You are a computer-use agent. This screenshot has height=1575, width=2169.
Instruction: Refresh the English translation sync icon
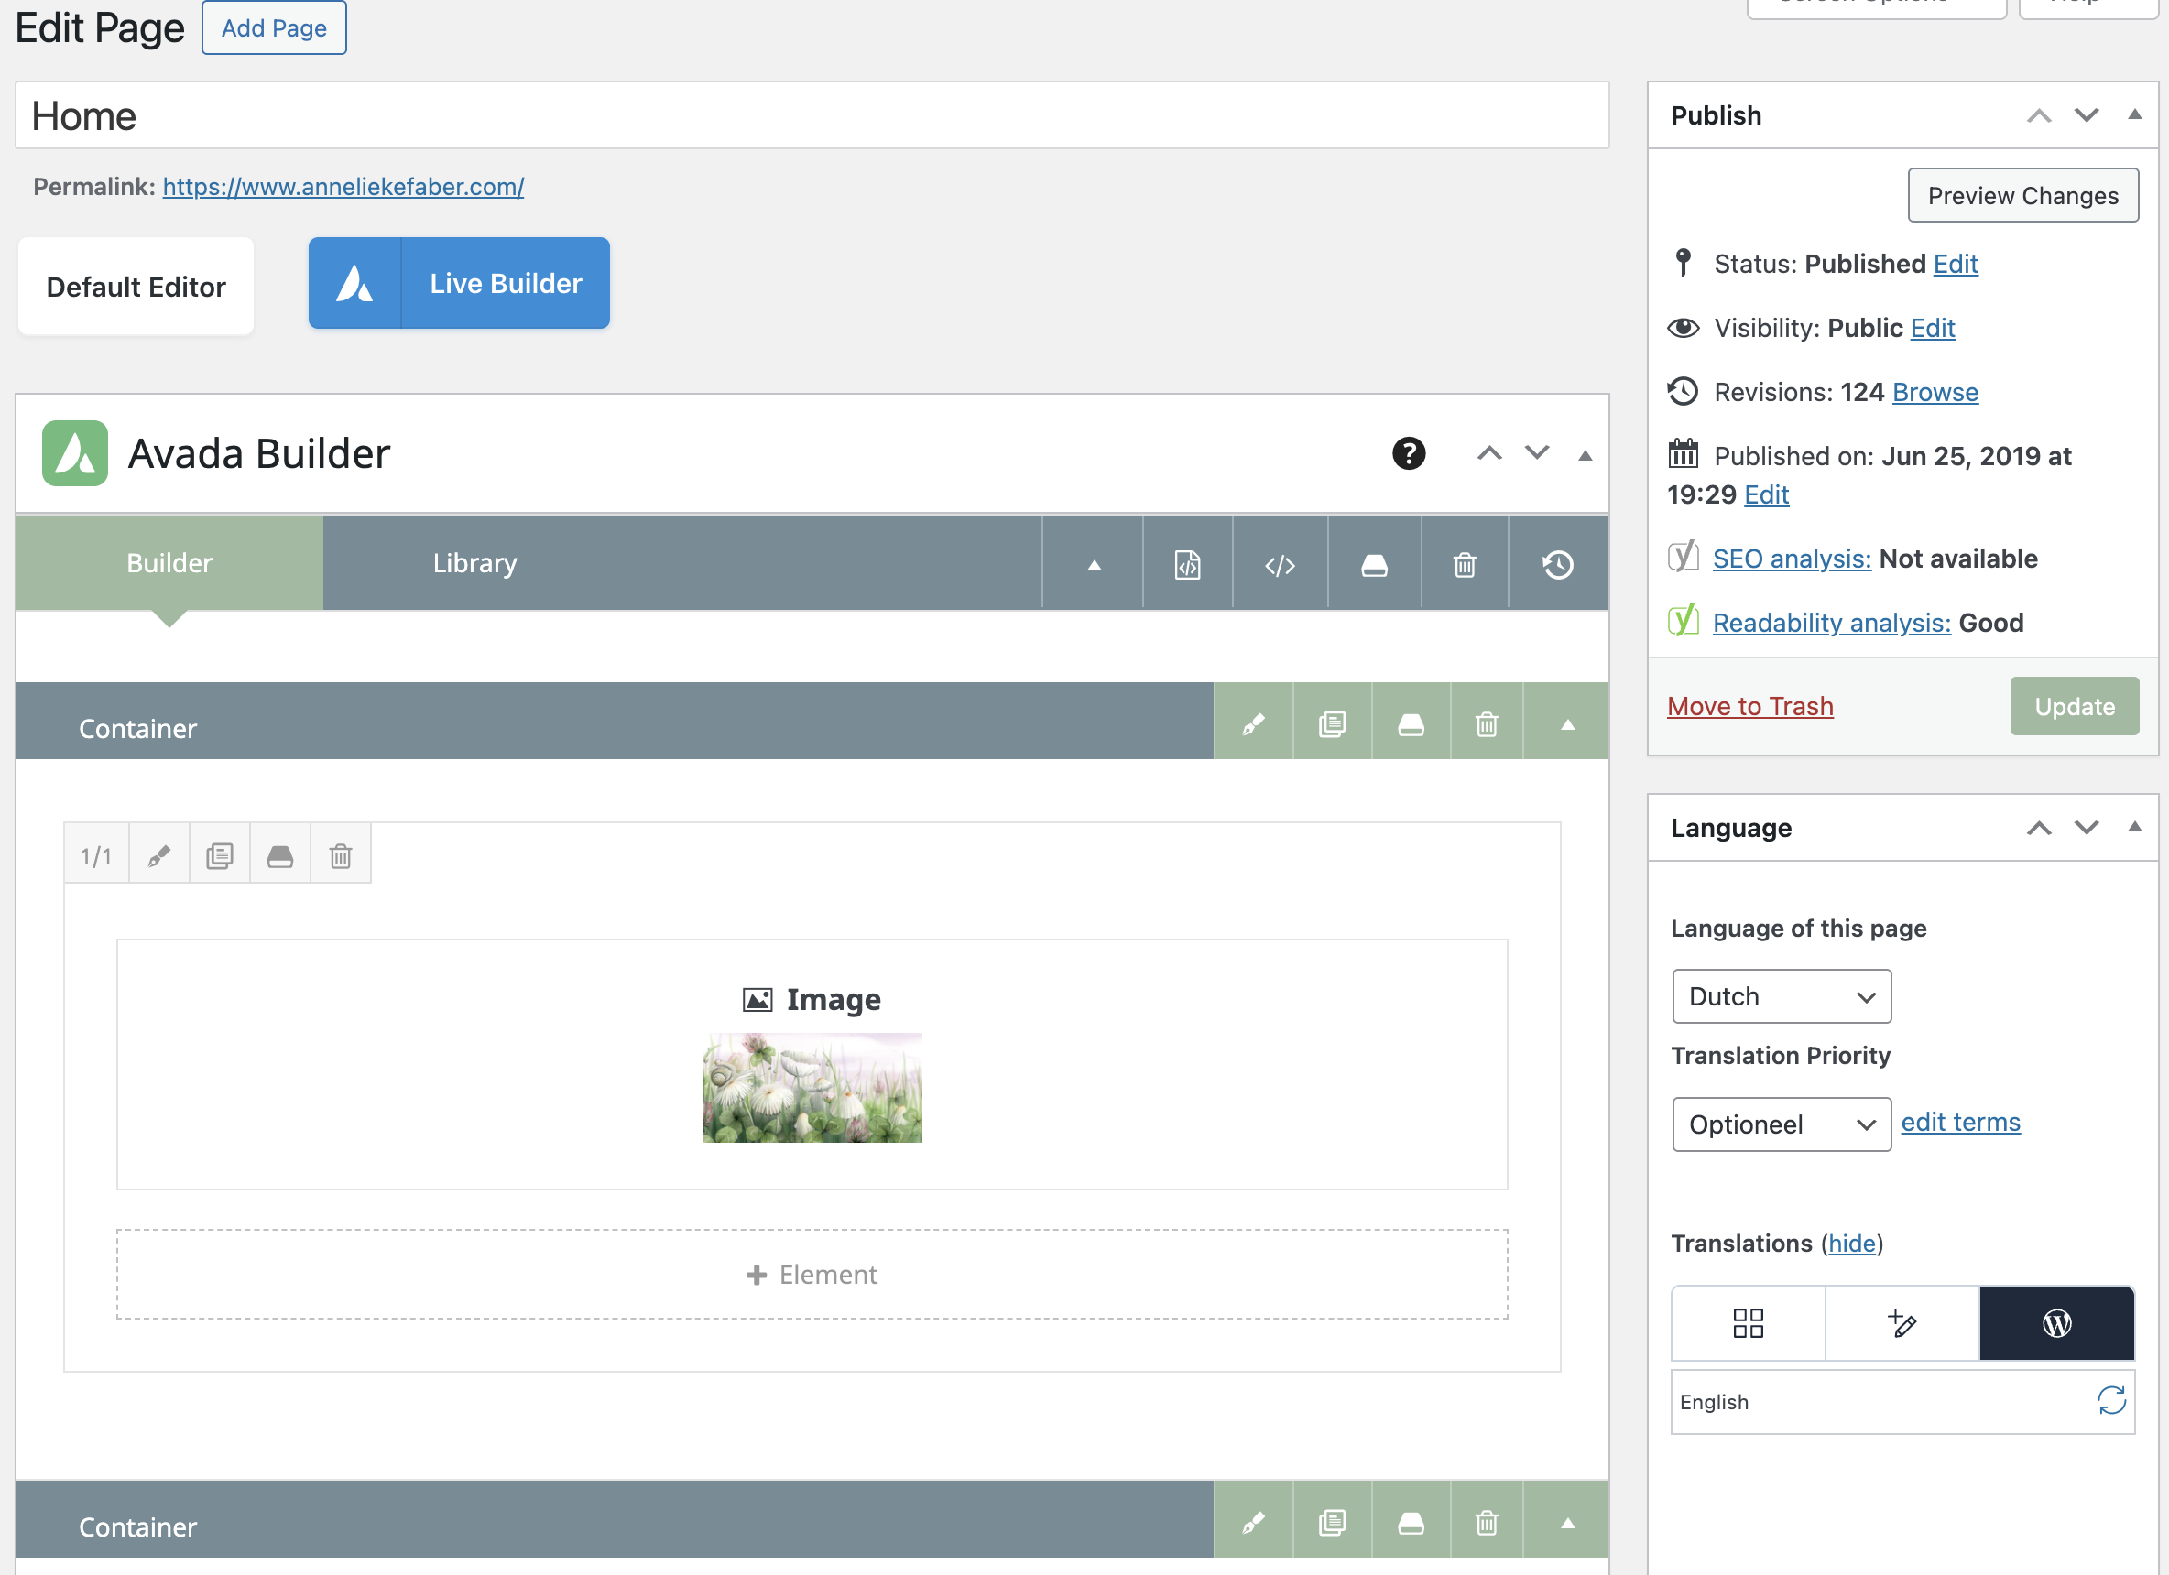coord(2110,1401)
